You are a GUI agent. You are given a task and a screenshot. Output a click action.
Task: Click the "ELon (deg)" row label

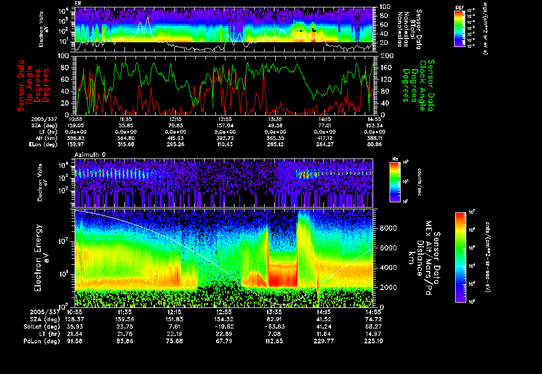point(43,145)
